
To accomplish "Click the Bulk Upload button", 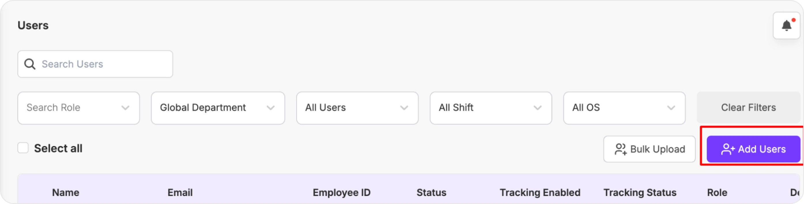I will click(650, 149).
